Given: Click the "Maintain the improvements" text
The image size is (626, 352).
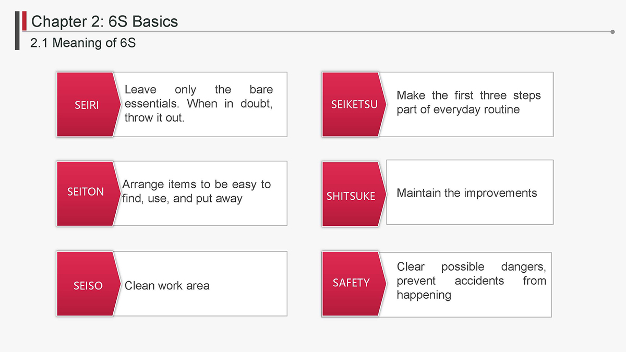Looking at the screenshot, I should coord(466,193).
